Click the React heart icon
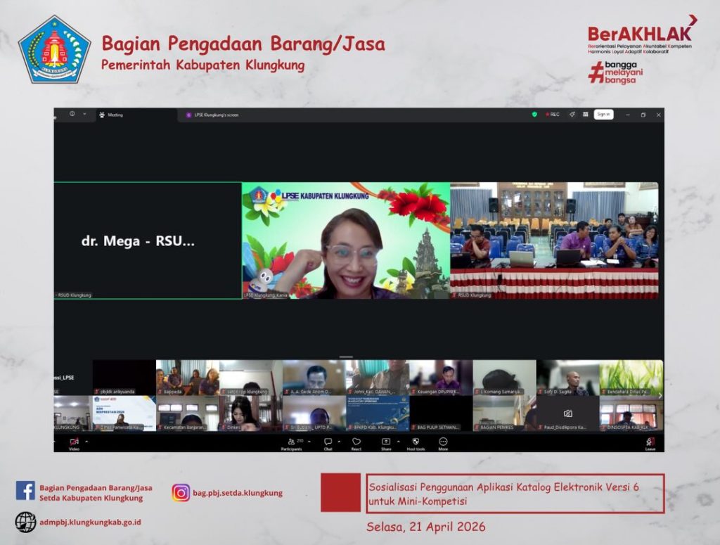Image resolution: width=720 pixels, height=545 pixels. (356, 442)
